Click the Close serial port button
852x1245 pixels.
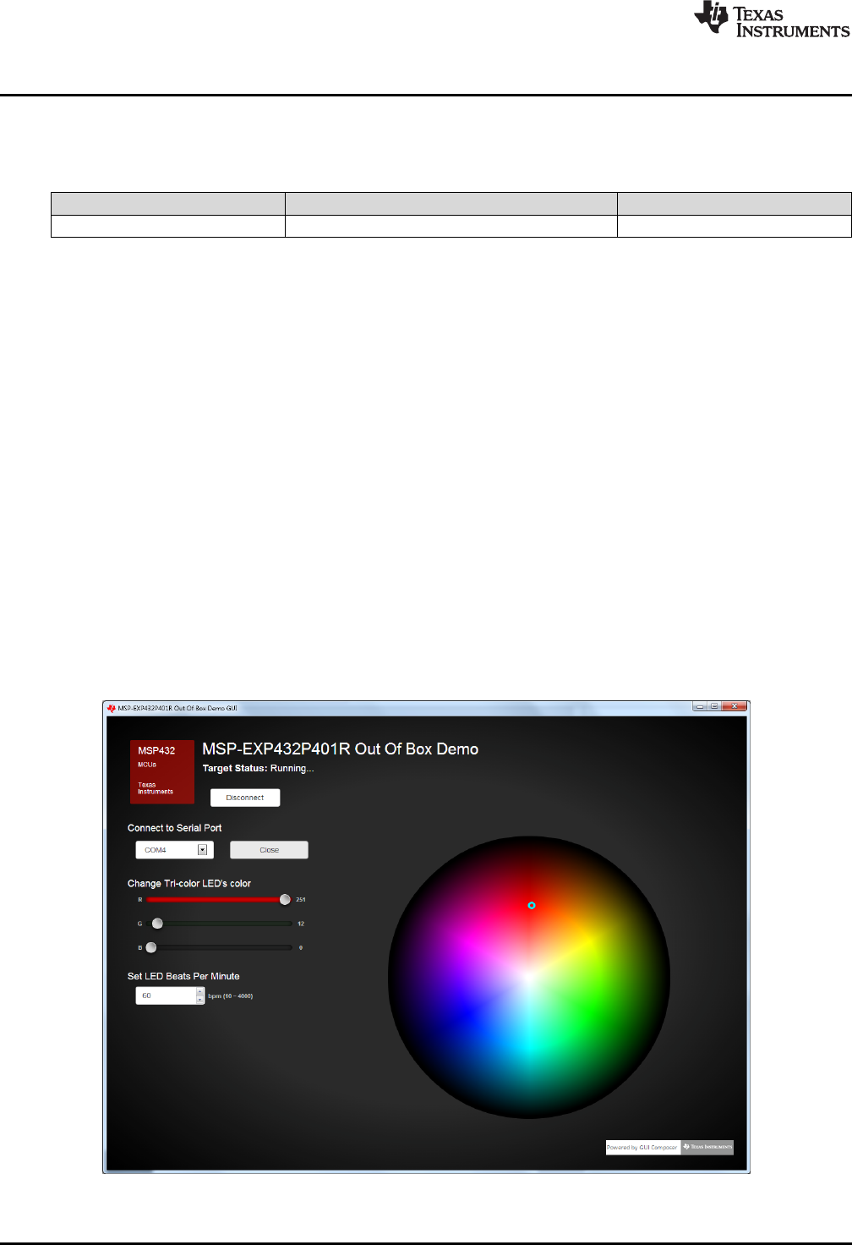[x=269, y=850]
